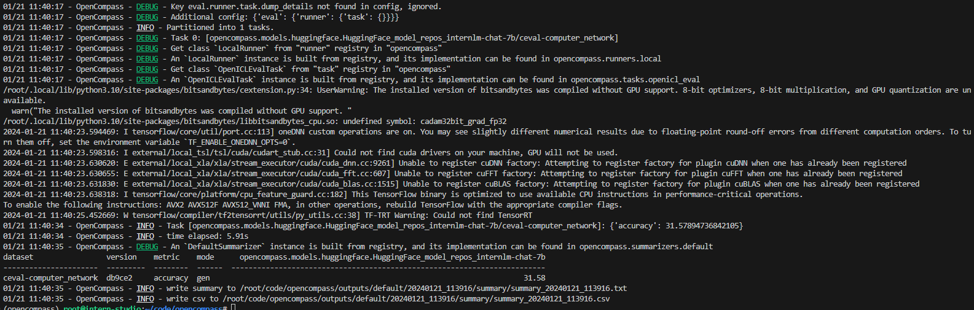The height and width of the screenshot is (310, 974).
Task: Click the 'dataset' column header
Action: click(x=18, y=257)
